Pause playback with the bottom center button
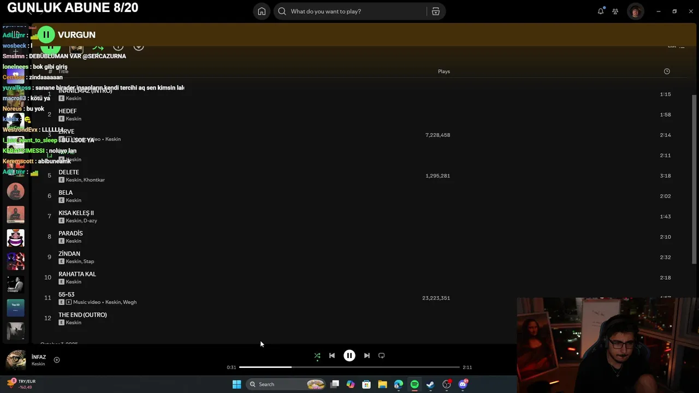The image size is (699, 393). 349,356
